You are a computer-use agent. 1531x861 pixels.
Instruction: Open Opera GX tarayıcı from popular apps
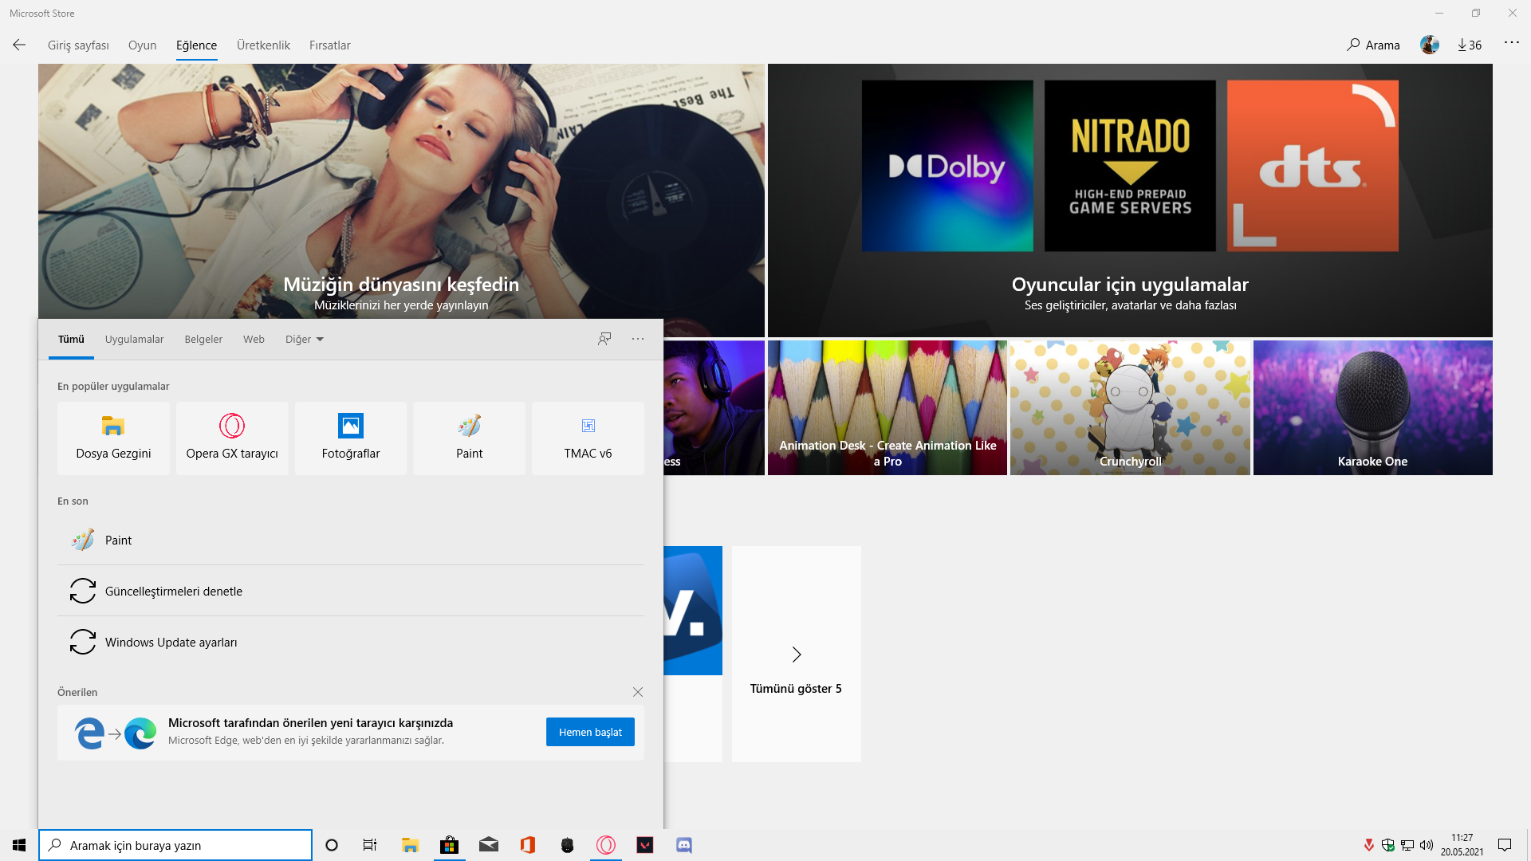232,438
